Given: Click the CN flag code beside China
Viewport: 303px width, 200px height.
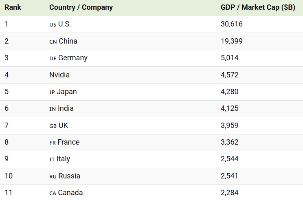Looking at the screenshot, I should click(x=53, y=42).
